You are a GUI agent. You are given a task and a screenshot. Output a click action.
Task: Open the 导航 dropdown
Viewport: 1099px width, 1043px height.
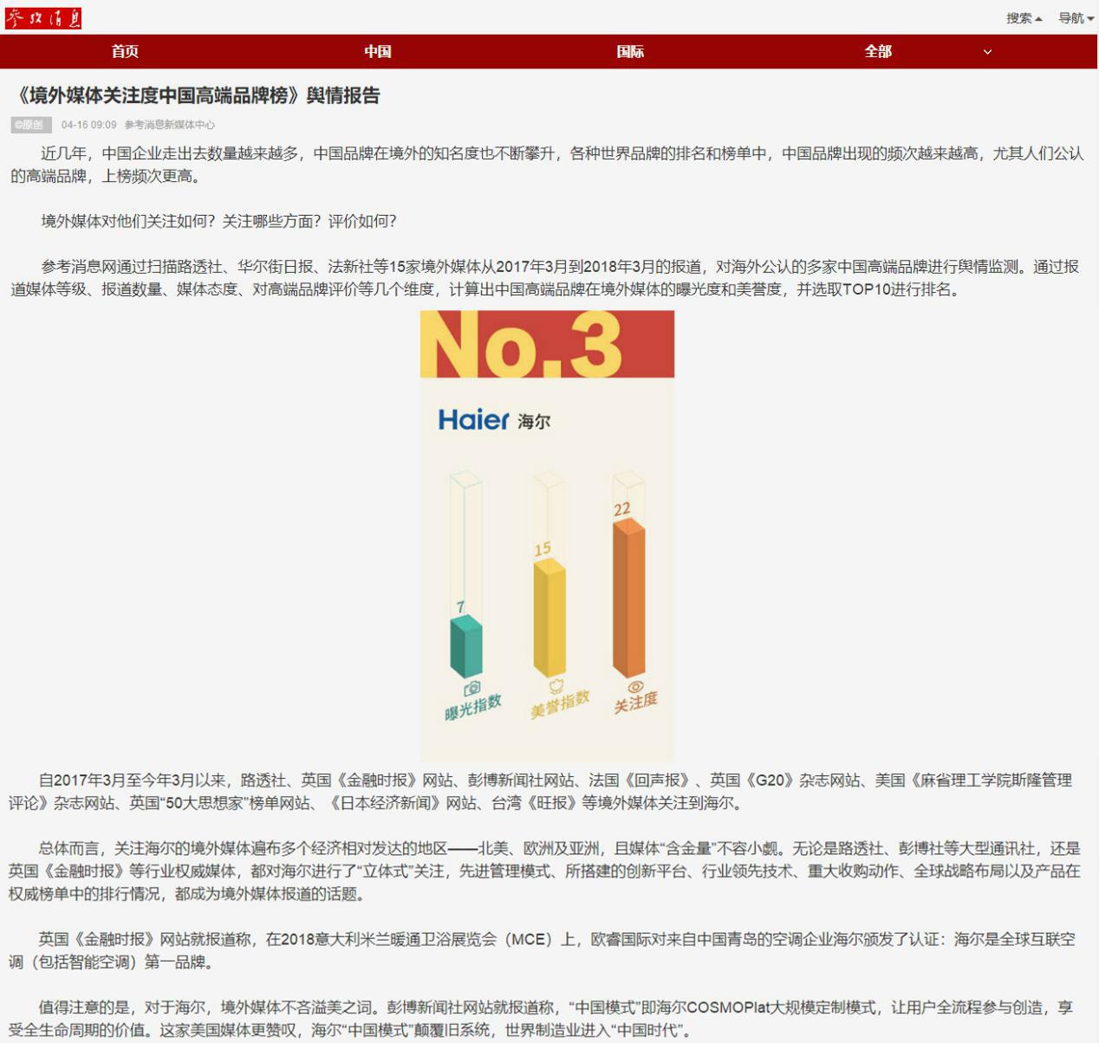pos(1076,18)
